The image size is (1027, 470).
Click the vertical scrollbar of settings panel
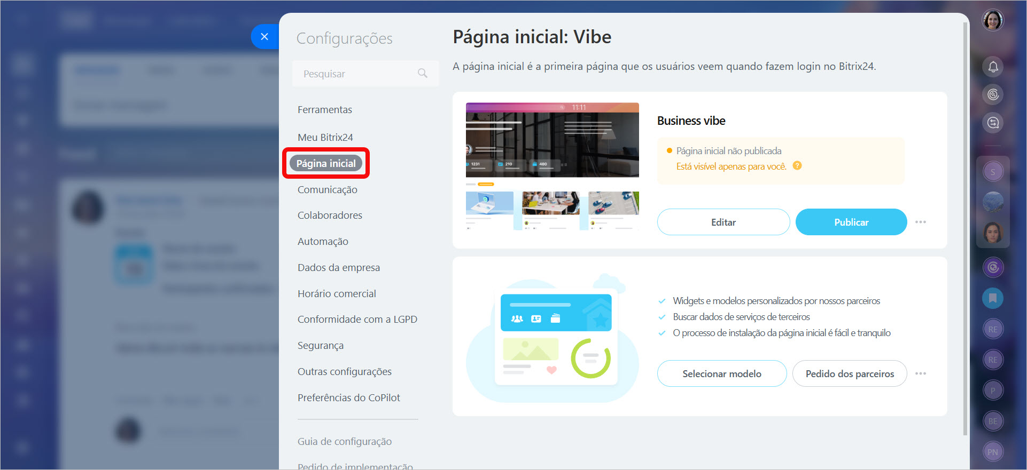pyautogui.click(x=965, y=228)
